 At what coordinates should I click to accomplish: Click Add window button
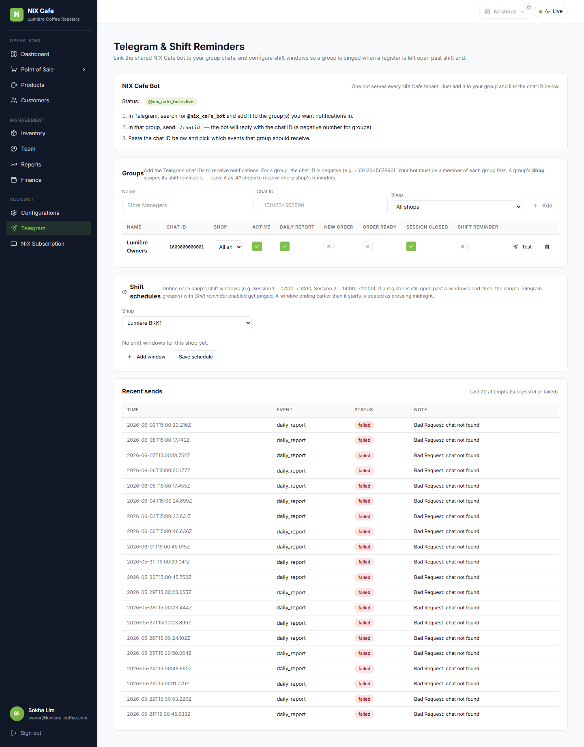coord(146,357)
